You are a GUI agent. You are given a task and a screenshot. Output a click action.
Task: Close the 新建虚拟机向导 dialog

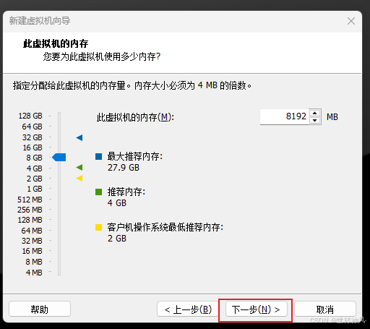pos(351,21)
